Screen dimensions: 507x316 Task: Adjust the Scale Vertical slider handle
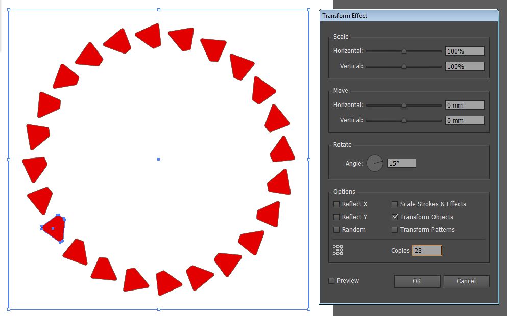pos(404,66)
